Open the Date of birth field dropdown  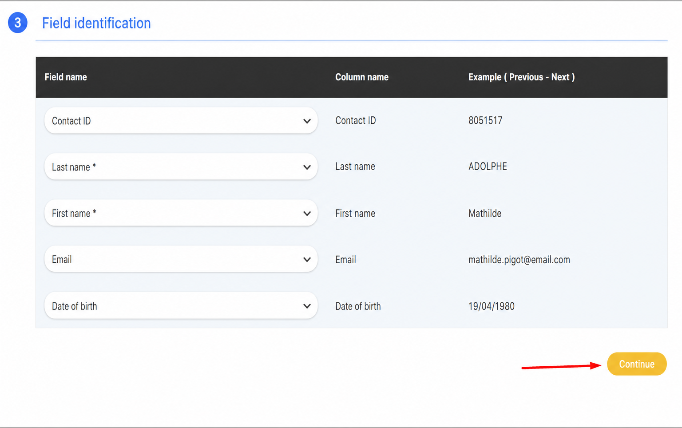pyautogui.click(x=181, y=306)
